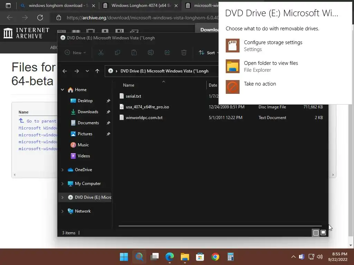Open the Windows Start menu
Viewport: 354px width, 265px height.
tap(124, 257)
